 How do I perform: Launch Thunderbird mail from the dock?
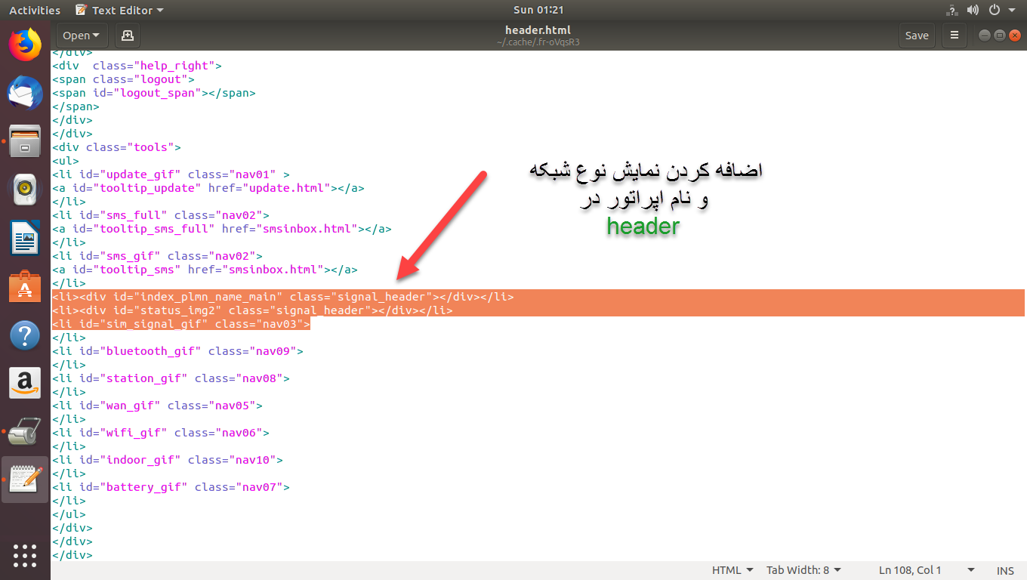pos(25,93)
